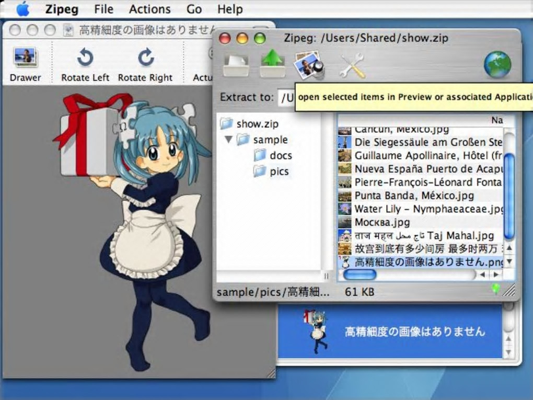The height and width of the screenshot is (400, 533).
Task: Click the vertical scrollbar thumb in file list
Action: (509, 196)
